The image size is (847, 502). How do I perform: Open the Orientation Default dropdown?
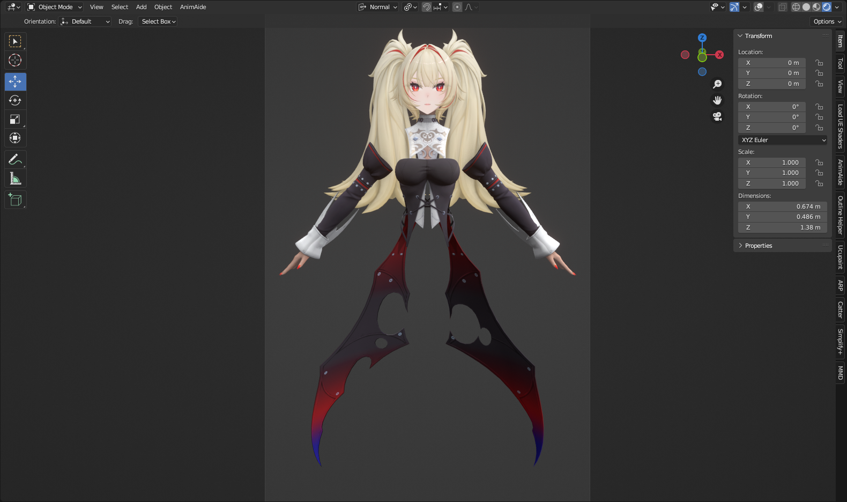click(86, 21)
